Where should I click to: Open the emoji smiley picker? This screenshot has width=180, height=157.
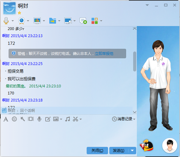pyautogui.click(x=14, y=119)
